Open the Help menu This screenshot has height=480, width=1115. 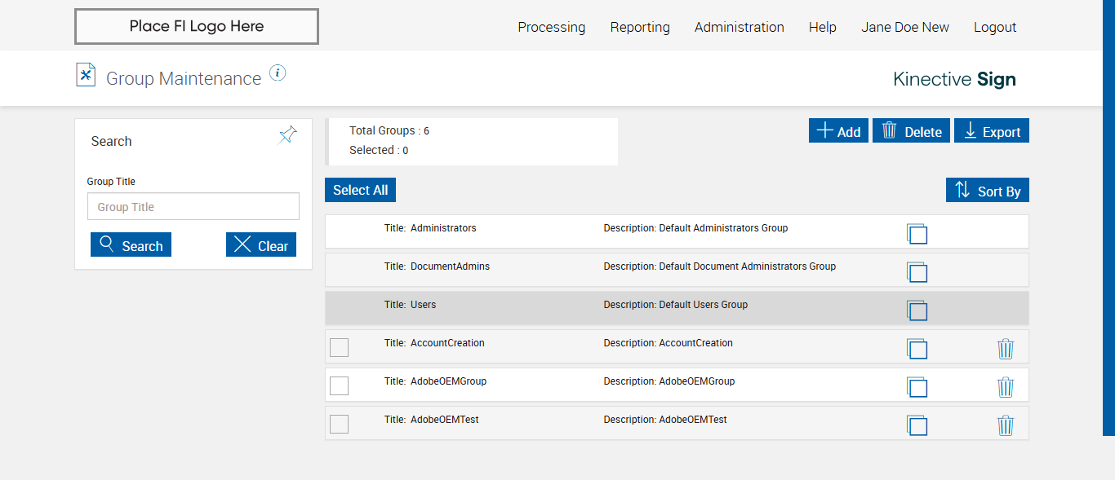822,27
